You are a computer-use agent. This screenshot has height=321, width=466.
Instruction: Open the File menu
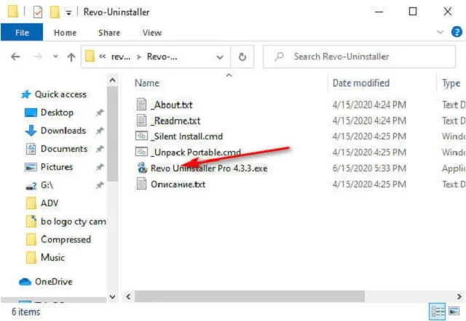[22, 32]
